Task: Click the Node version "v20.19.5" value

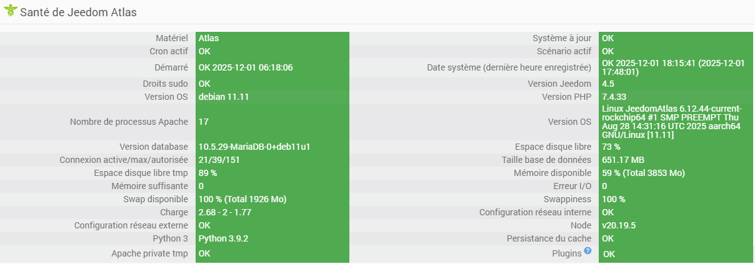Action: coord(619,225)
